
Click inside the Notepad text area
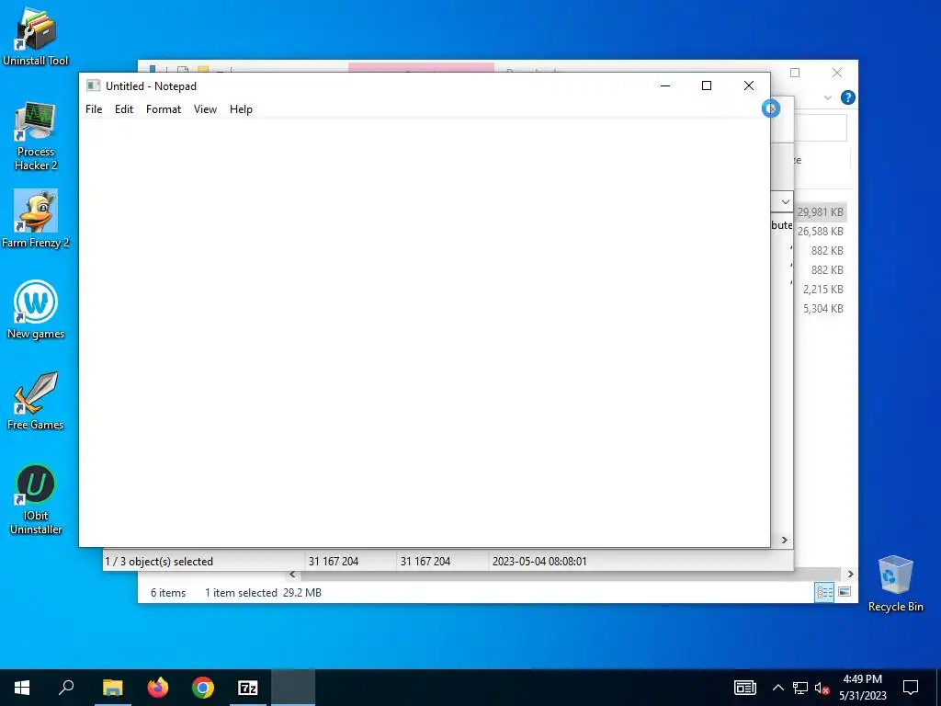(425, 332)
